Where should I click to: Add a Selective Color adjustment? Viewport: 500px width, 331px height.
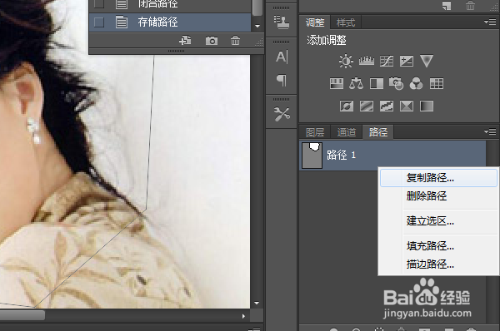point(407,106)
